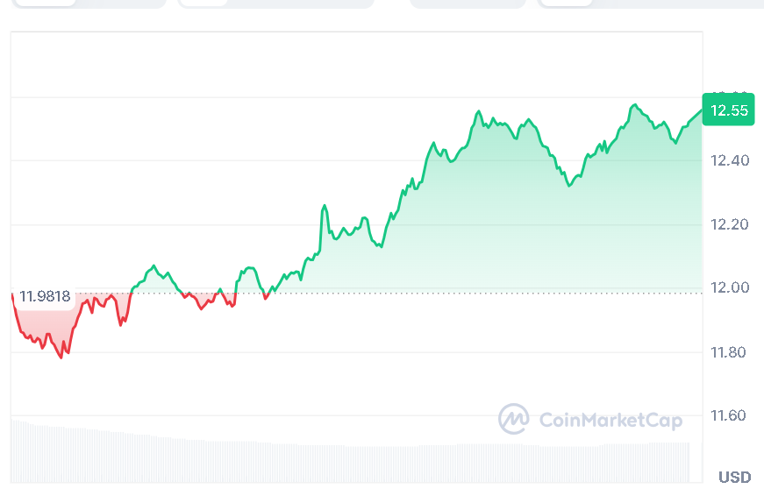
Task: Click the 12.20 price axis label
Action: point(728,225)
